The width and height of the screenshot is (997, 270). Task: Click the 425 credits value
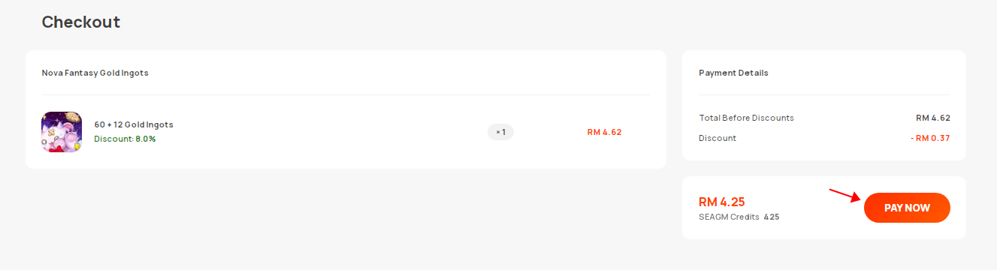coord(772,217)
